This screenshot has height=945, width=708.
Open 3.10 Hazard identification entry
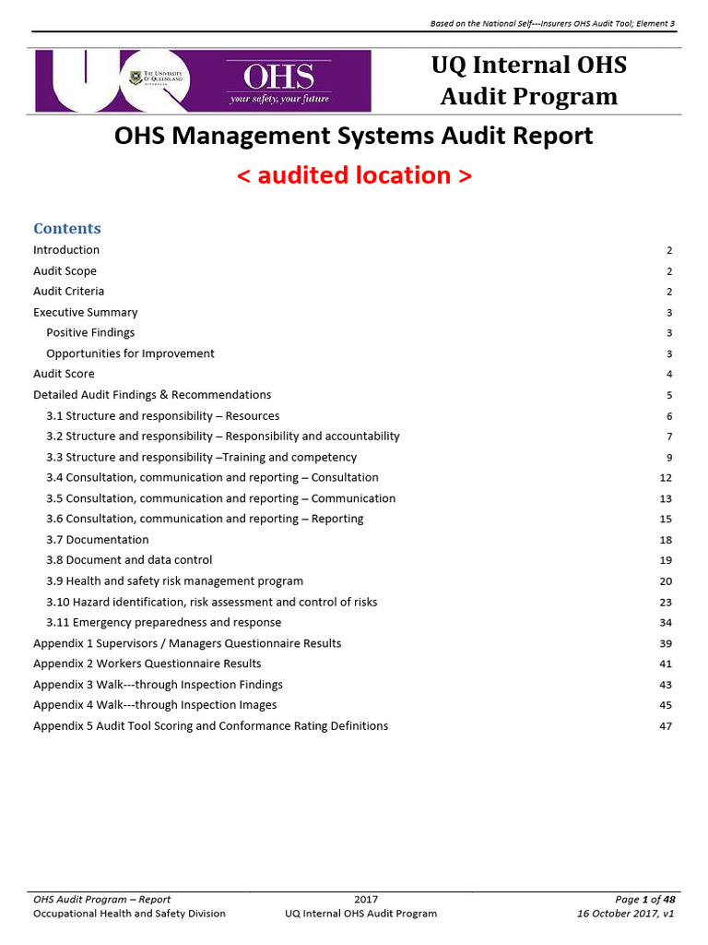point(212,602)
